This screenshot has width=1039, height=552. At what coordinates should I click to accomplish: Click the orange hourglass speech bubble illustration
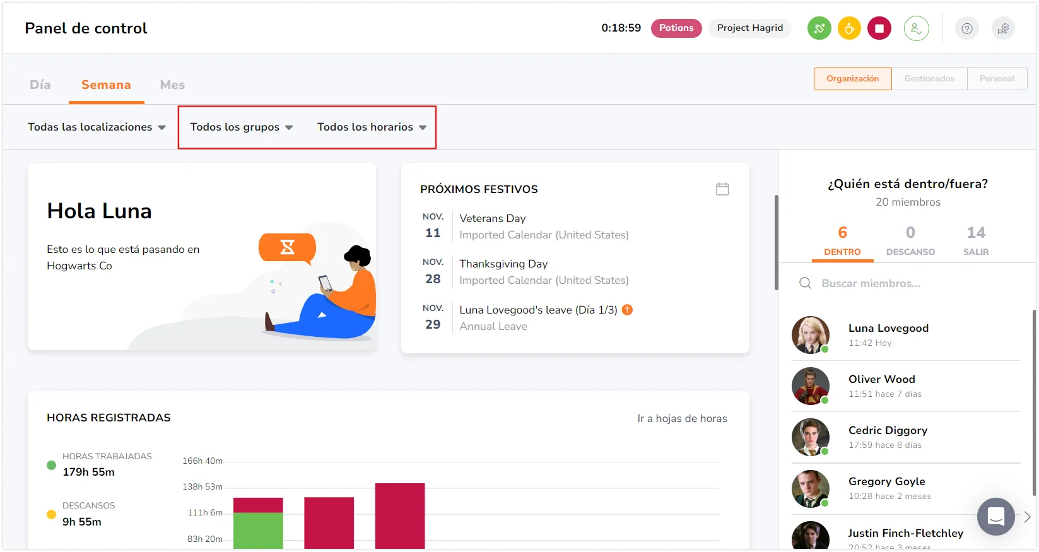coord(287,248)
